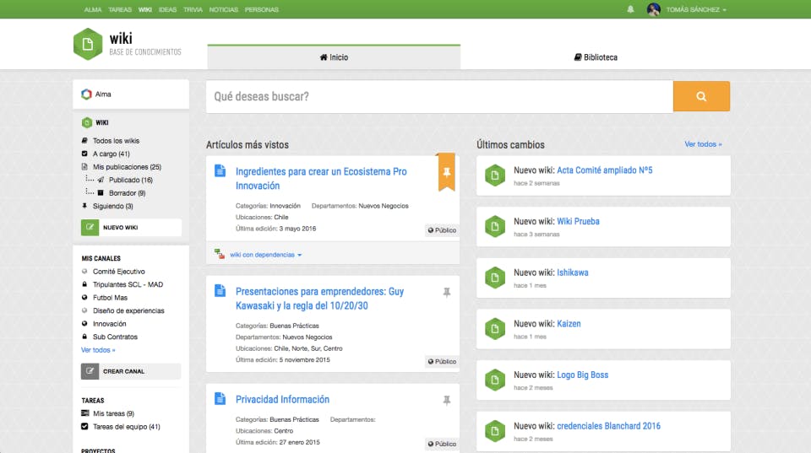The width and height of the screenshot is (811, 453).
Task: Open the Acta Comité ampliado Nº5 wiki
Action: [x=604, y=170]
